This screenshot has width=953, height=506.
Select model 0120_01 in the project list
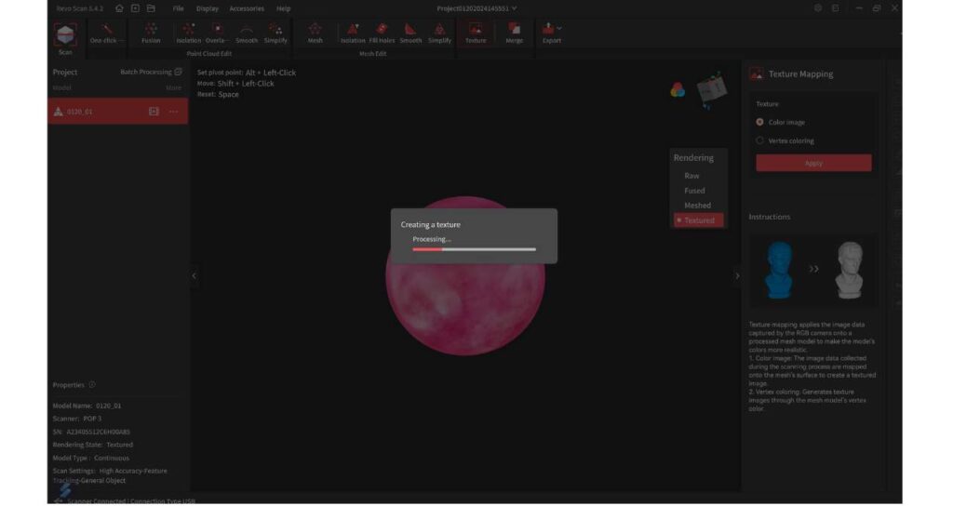tap(118, 112)
